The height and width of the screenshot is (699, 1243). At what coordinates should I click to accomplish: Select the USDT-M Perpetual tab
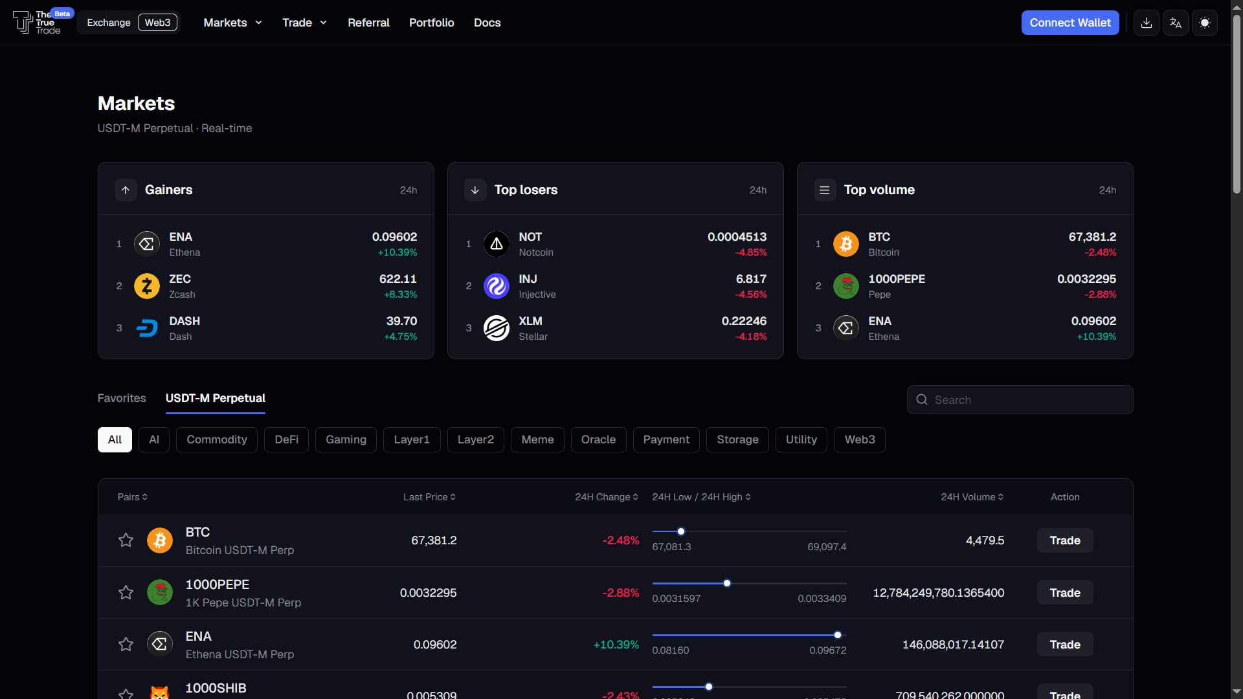point(216,398)
